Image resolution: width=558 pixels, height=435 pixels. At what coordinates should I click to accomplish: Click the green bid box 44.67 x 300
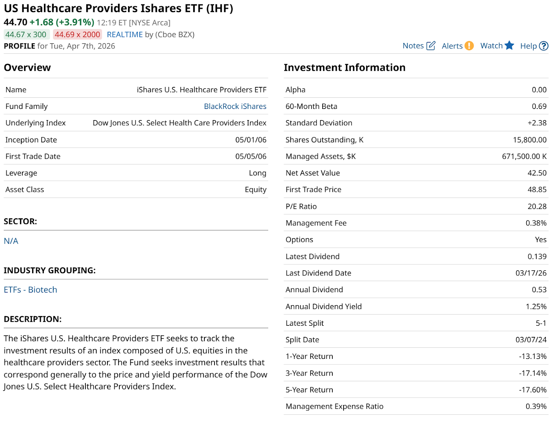[26, 35]
